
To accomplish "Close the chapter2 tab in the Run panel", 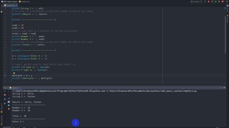I will point(20,88).
